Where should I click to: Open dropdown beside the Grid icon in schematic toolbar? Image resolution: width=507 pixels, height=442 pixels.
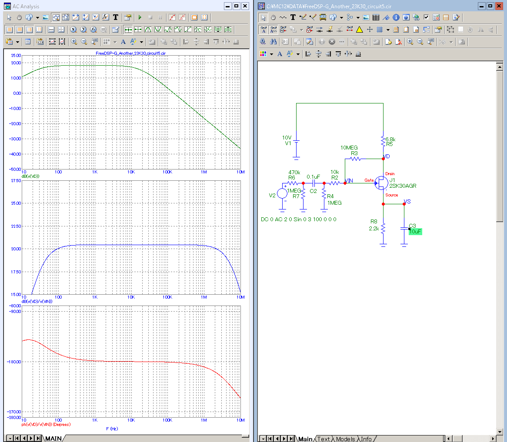(x=388, y=30)
